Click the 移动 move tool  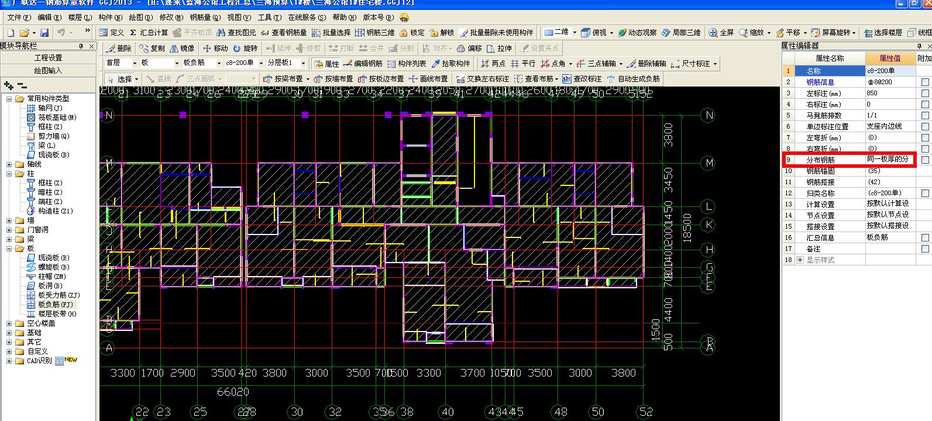tap(215, 49)
